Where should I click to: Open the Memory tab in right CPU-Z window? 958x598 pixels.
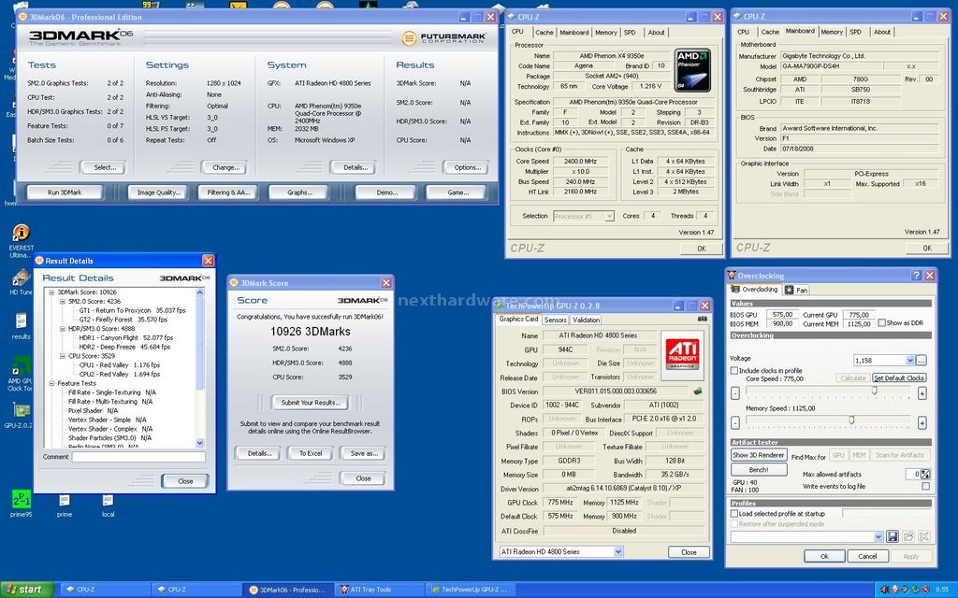coord(832,32)
